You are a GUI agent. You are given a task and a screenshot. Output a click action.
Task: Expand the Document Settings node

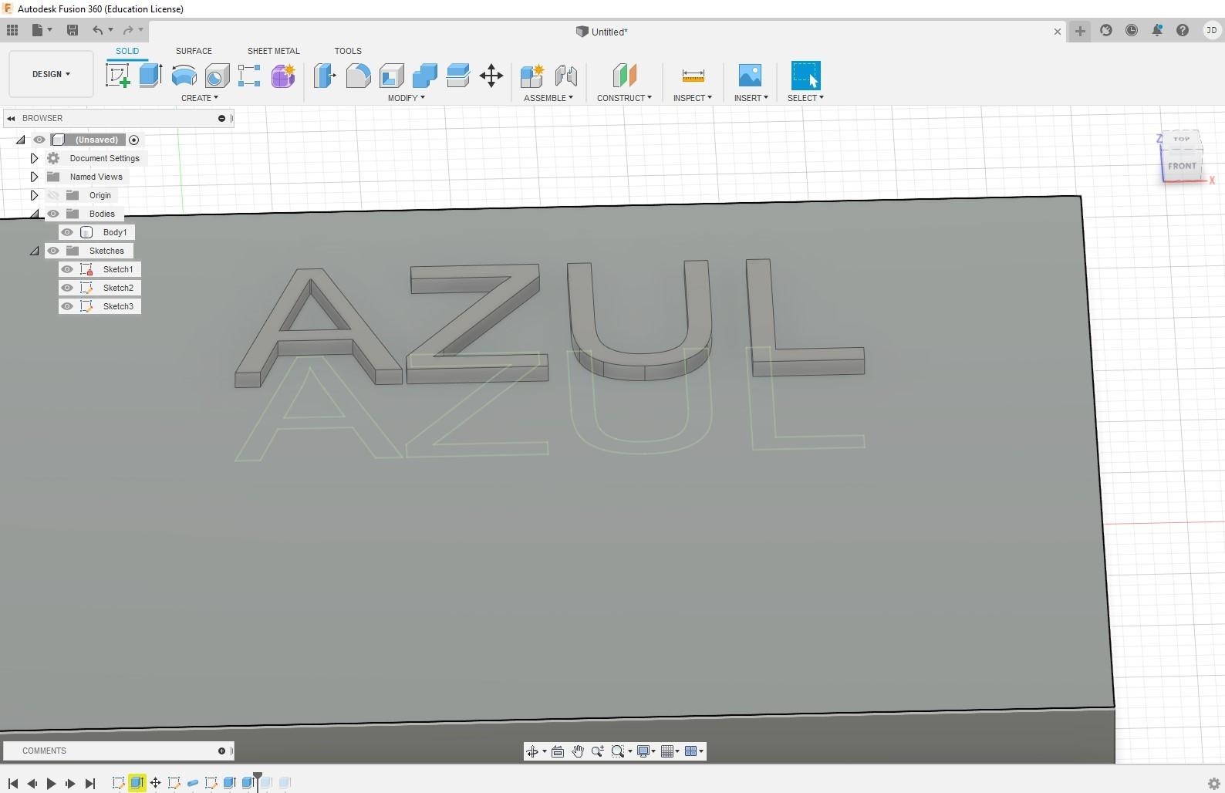tap(34, 158)
